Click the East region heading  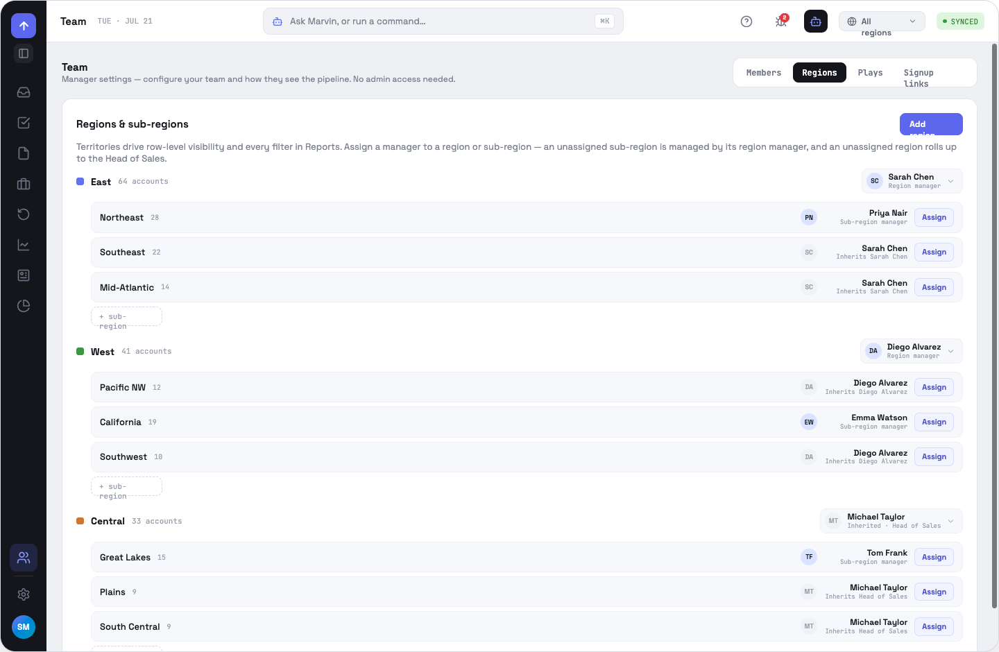pos(101,182)
